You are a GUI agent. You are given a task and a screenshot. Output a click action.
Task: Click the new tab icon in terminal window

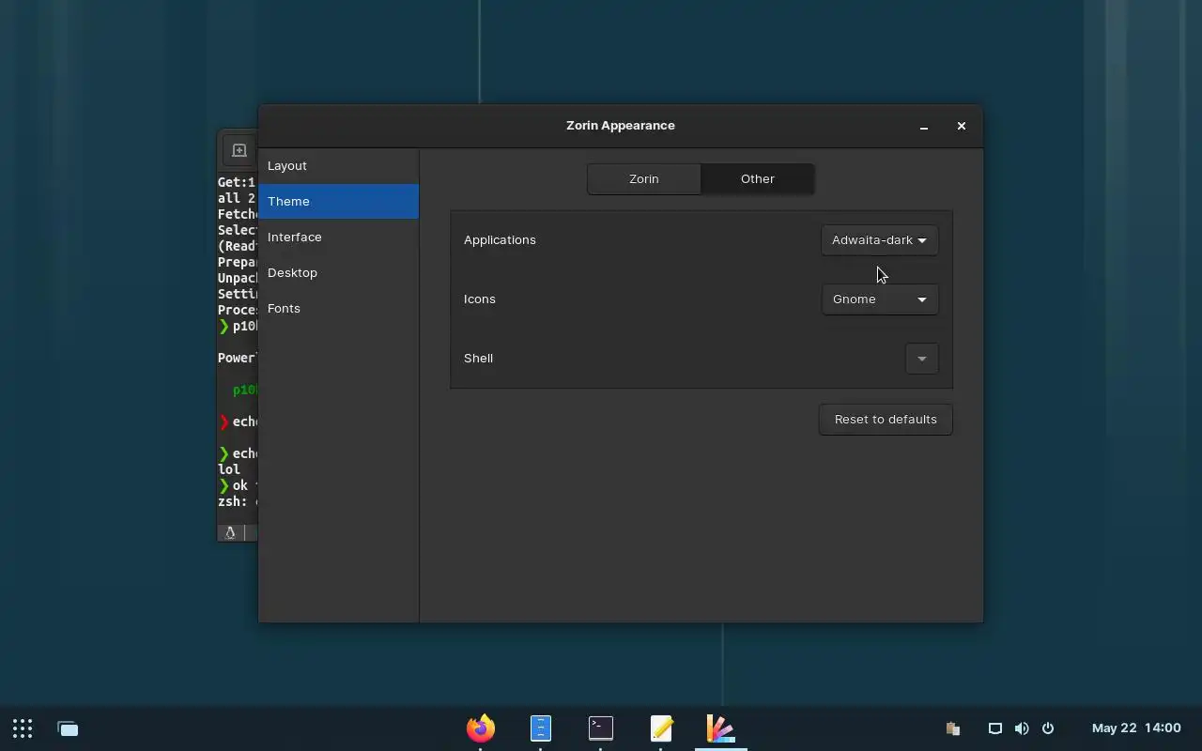coord(239,150)
